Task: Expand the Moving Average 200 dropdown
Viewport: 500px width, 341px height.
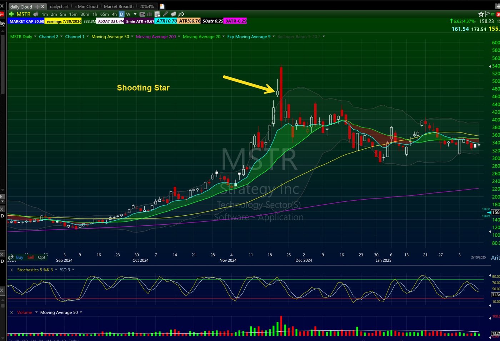Action: click(x=179, y=36)
